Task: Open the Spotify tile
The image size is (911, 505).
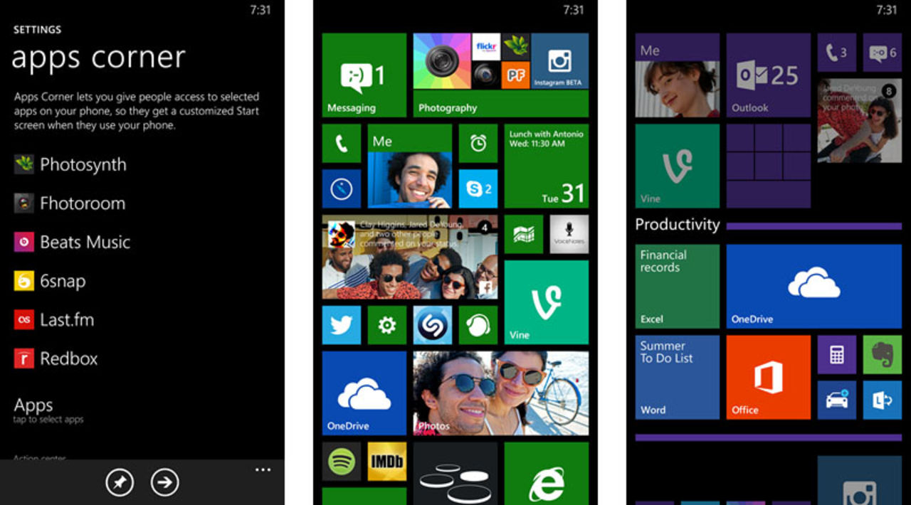Action: point(341,462)
